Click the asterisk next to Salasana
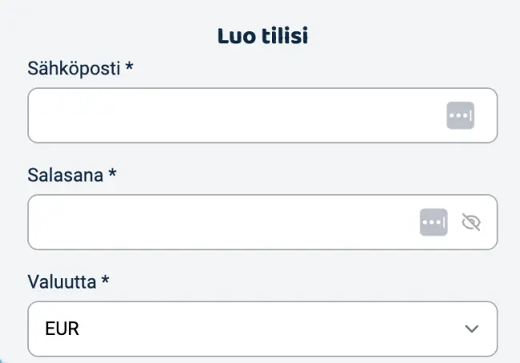The image size is (520, 363). click(x=113, y=174)
